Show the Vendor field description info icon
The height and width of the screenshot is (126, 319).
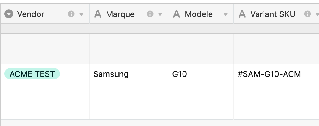(x=71, y=14)
